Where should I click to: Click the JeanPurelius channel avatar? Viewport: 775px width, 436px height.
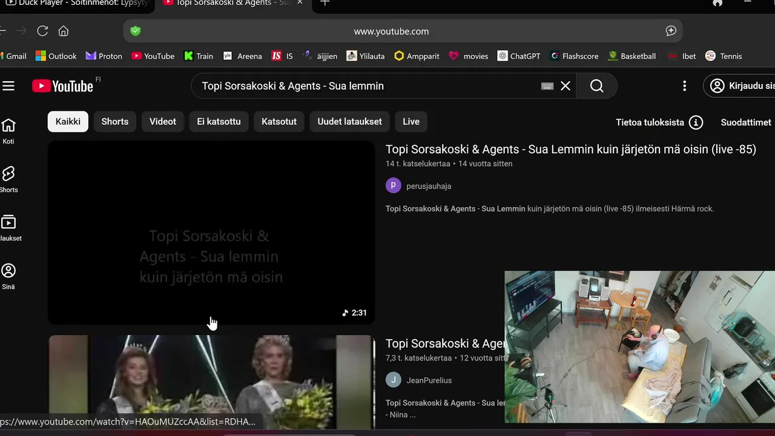394,380
